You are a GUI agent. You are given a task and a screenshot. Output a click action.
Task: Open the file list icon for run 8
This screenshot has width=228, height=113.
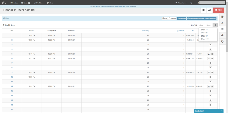pos(211,68)
